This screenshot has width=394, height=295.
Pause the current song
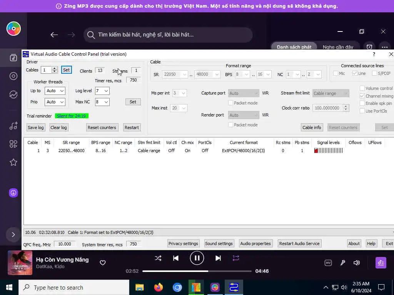[x=197, y=258]
